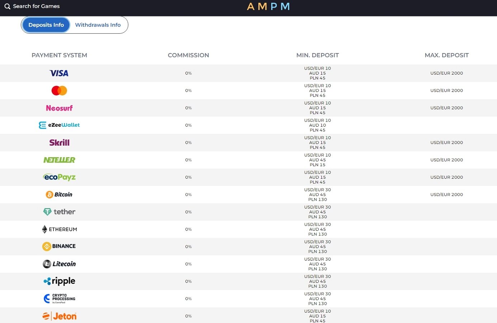
Task: Click the 0% commission in the ripple row
Action: coord(188,281)
